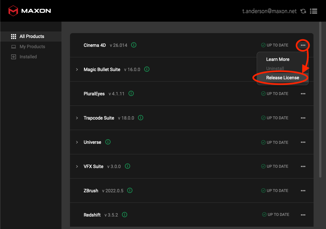Open info details for Magic Bullet Suite

[146, 69]
